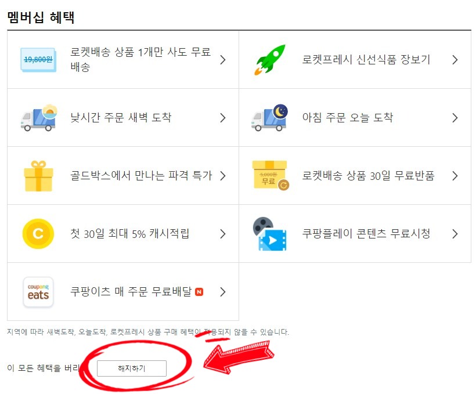The height and width of the screenshot is (394, 476).
Task: Click the red N new badge
Action: pyautogui.click(x=199, y=292)
